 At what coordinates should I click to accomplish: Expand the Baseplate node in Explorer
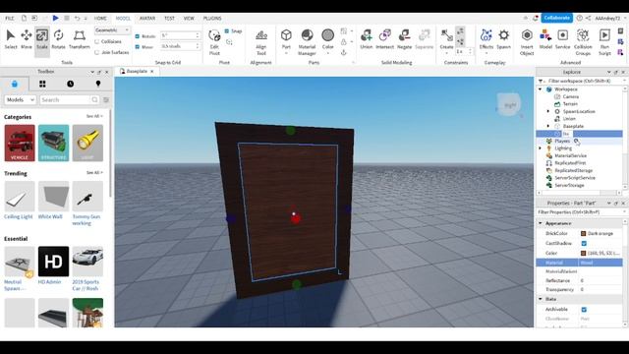point(548,126)
